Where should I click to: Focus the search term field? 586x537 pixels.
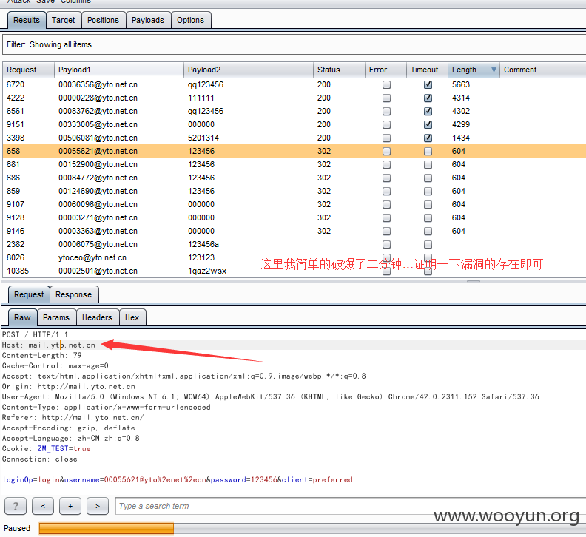(x=351, y=507)
